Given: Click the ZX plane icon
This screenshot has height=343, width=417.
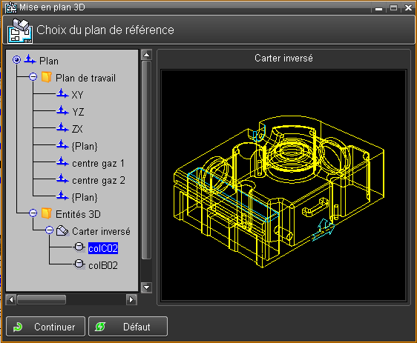Looking at the screenshot, I should (x=62, y=128).
